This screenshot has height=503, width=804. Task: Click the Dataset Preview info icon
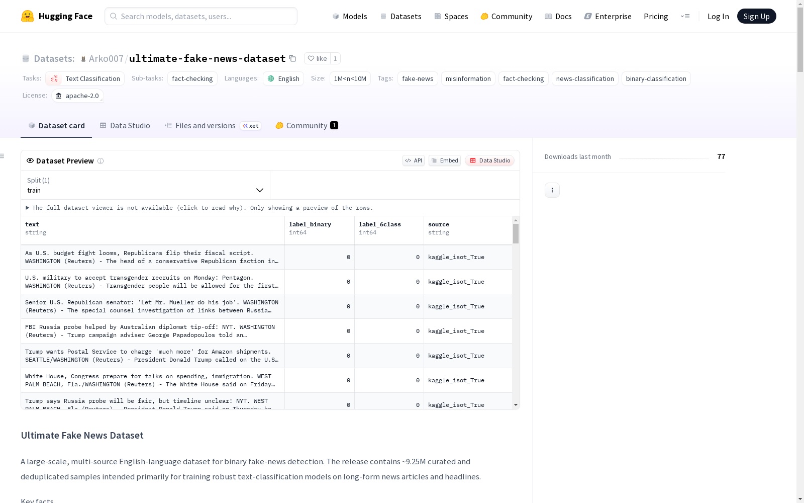[100, 161]
